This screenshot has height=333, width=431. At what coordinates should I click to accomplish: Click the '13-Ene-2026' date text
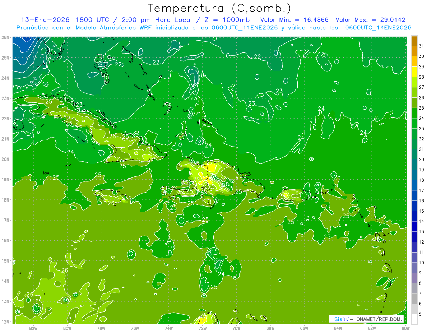point(45,20)
